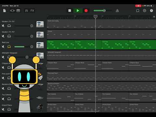Mute the Modern TR-707 track above Red Line
Screen dimensions: 156x117
3,36
